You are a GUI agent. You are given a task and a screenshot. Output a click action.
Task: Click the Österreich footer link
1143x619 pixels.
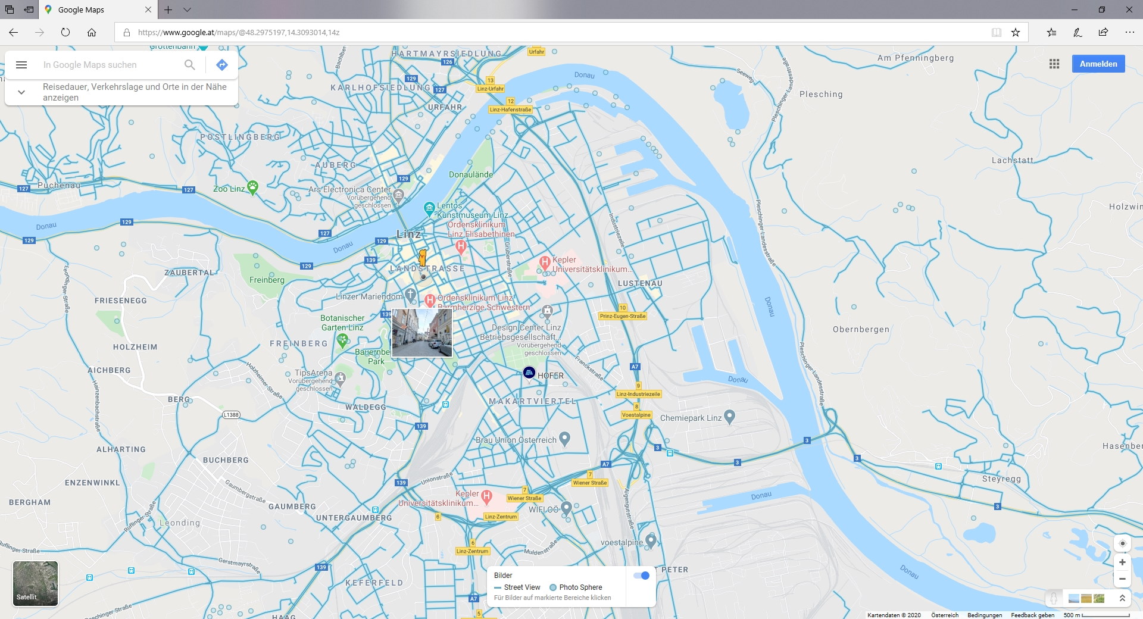[945, 615]
